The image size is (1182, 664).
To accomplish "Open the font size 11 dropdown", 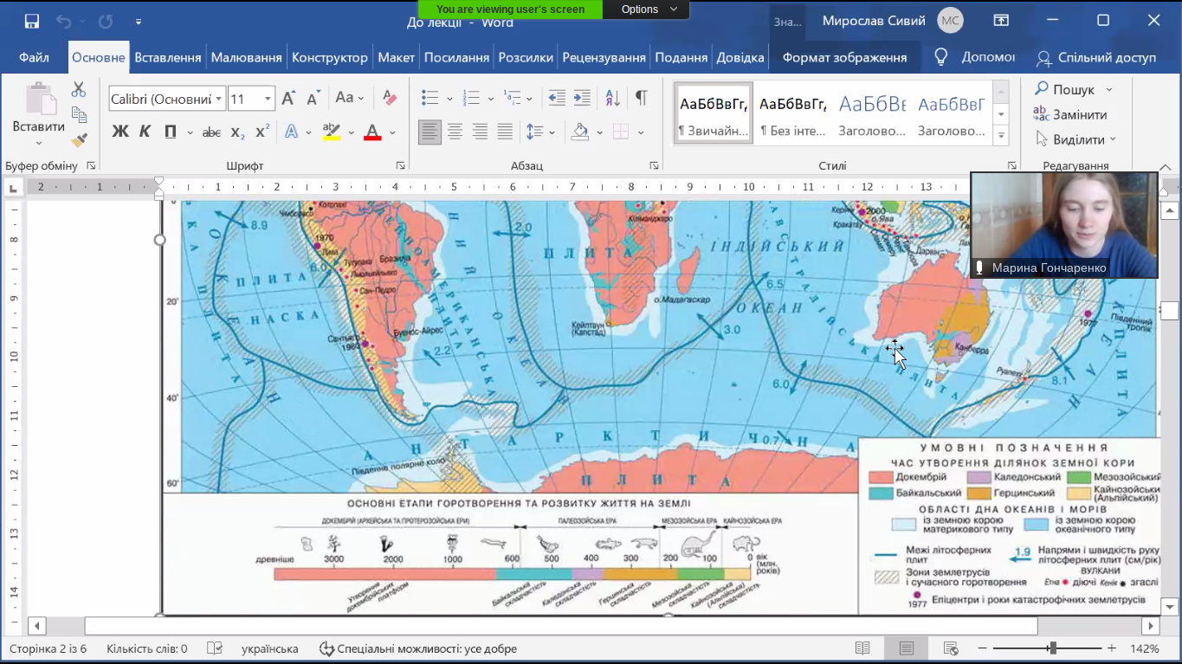I will pos(268,99).
